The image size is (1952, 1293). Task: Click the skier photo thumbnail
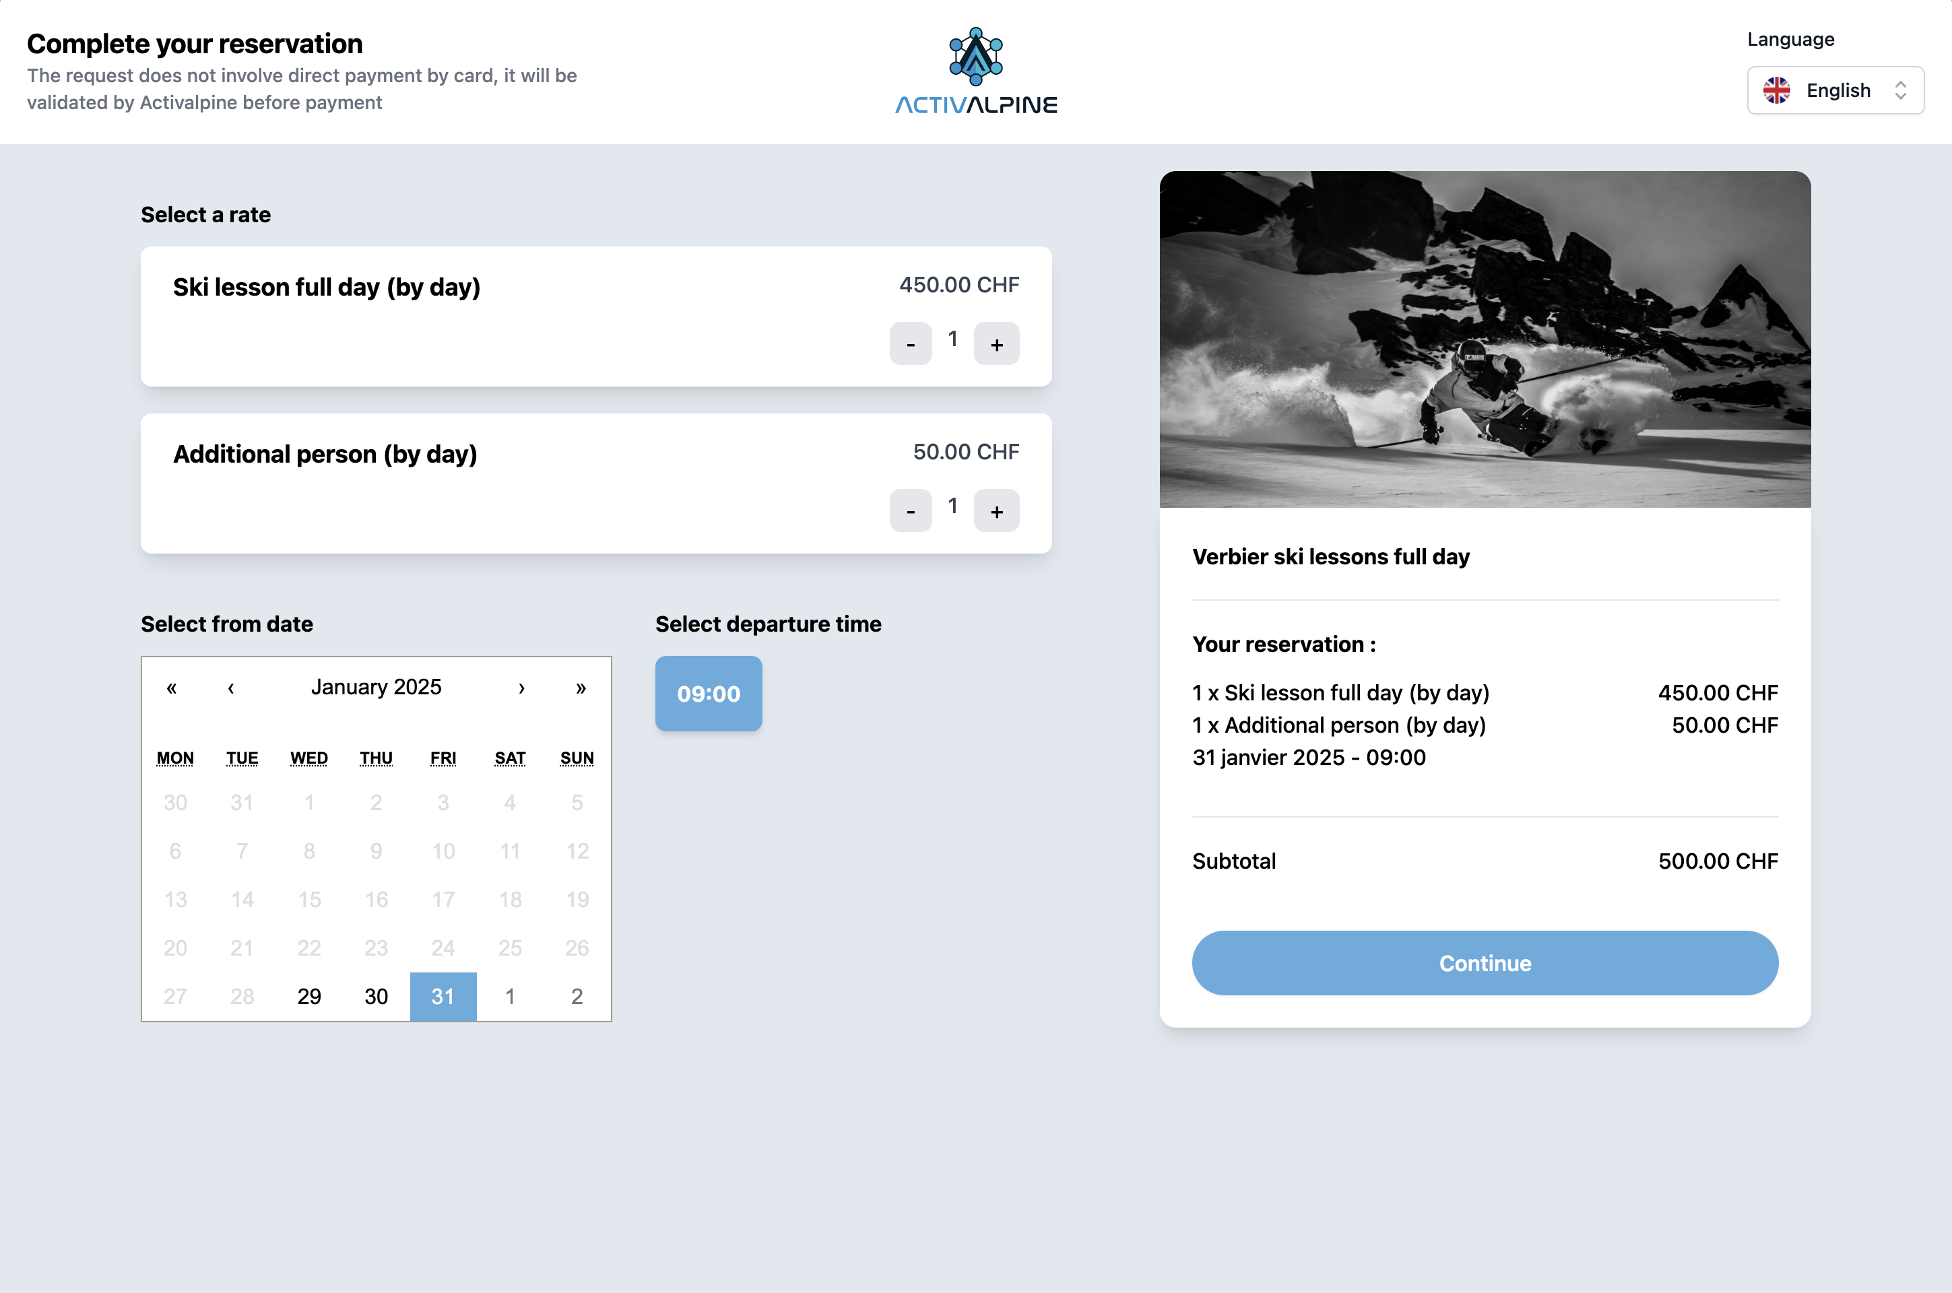tap(1485, 339)
